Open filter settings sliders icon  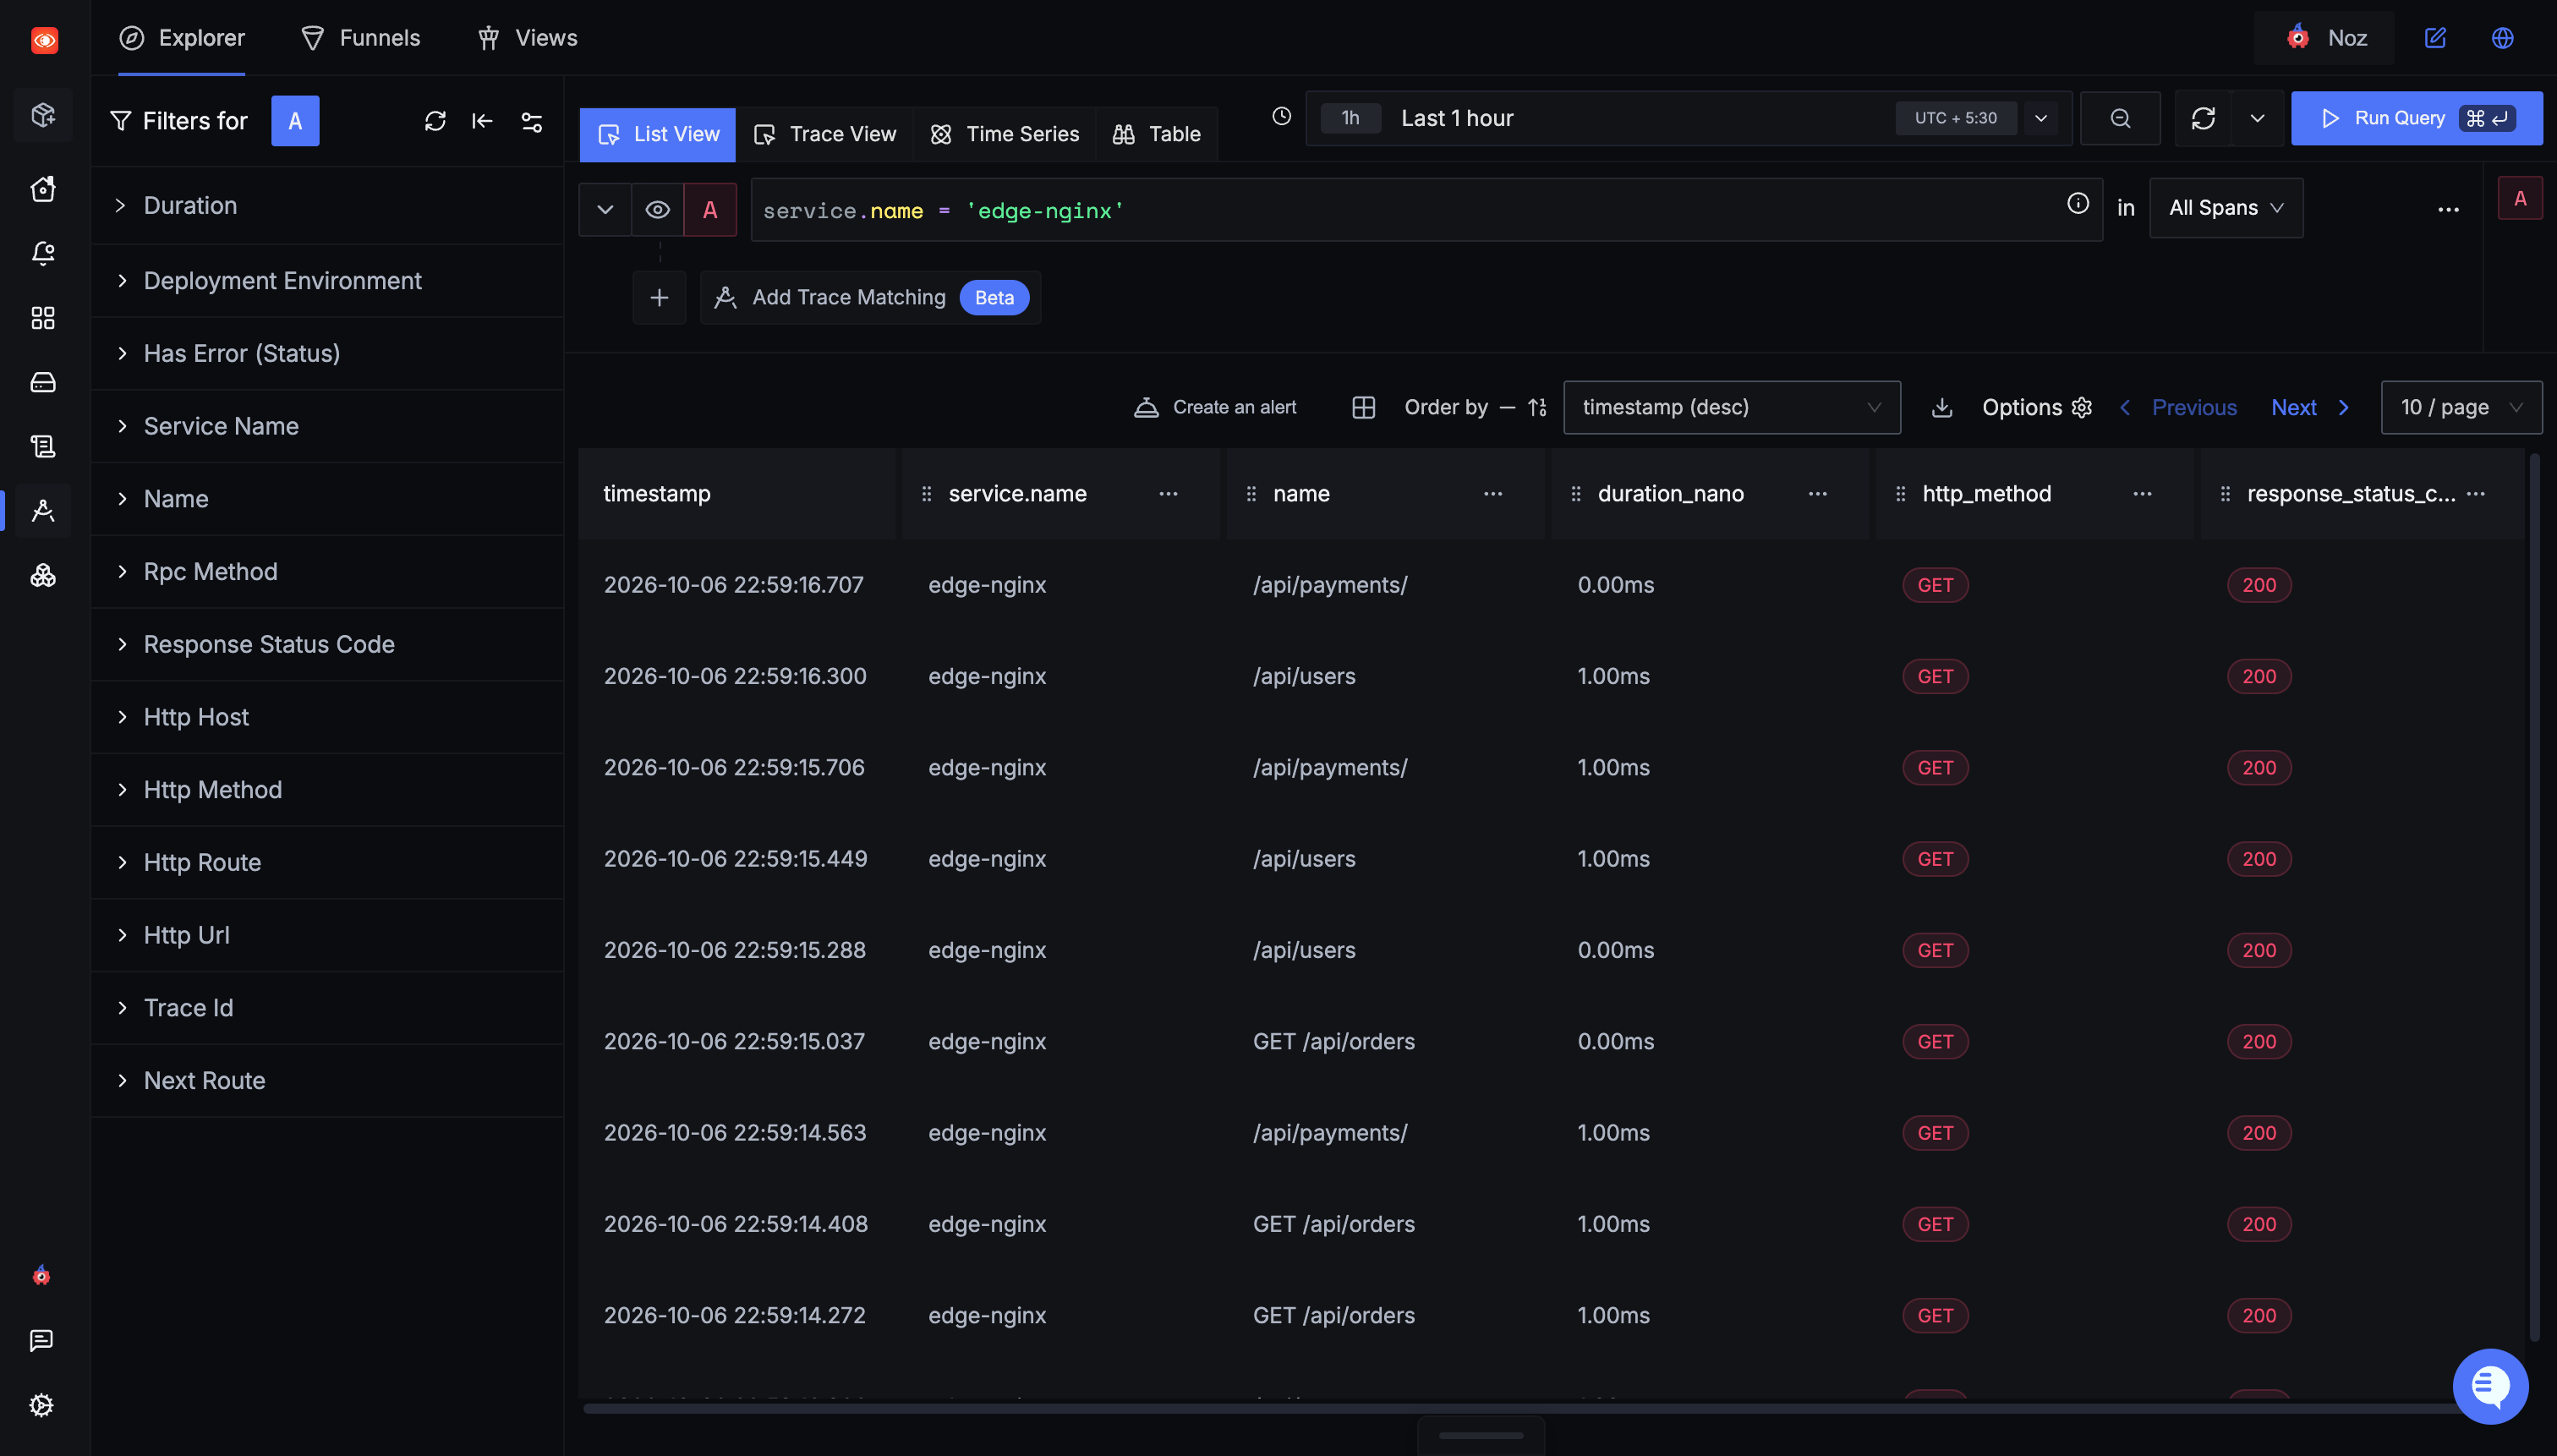click(532, 121)
